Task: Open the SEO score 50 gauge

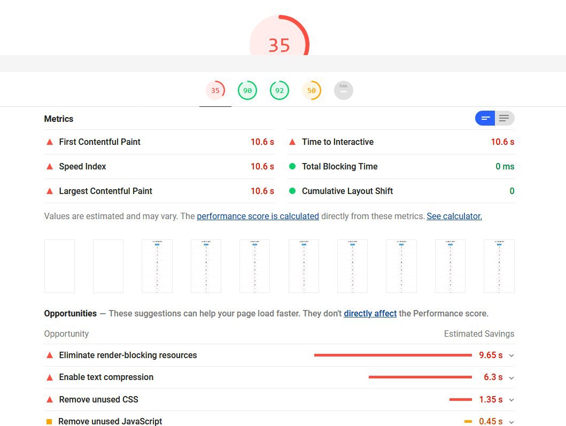Action: coord(312,90)
